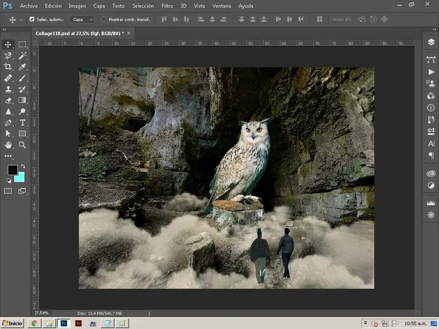Viewport: 439px width, 329px height.
Task: Select the Healing Brush tool
Action: (8, 78)
